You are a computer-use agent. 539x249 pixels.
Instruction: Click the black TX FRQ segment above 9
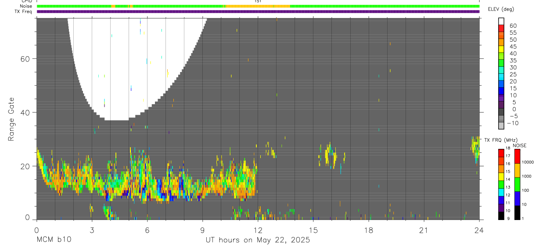[x=501, y=215]
